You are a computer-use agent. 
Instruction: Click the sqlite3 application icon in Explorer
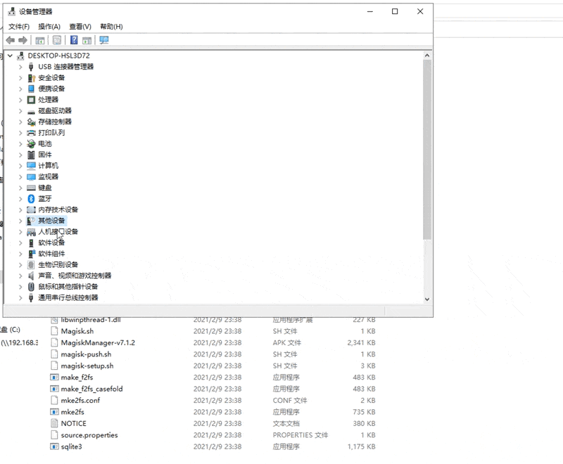tap(54, 447)
